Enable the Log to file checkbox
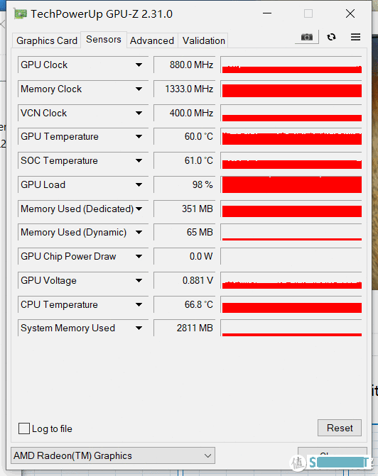Screen dimensions: 378x476 tap(24, 428)
